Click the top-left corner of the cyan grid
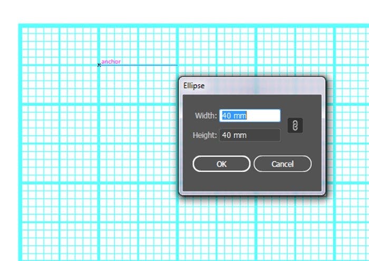 [x=20, y=25]
